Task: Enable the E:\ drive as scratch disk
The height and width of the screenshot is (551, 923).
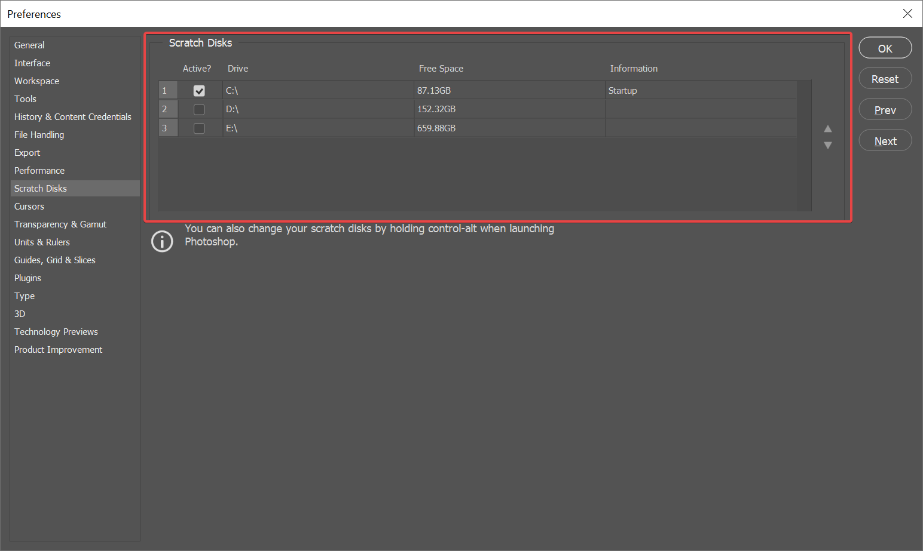Action: tap(199, 128)
